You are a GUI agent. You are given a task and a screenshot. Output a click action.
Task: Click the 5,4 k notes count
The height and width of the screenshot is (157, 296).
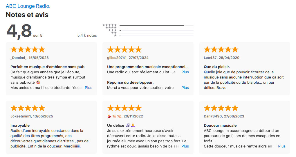[x=87, y=35]
